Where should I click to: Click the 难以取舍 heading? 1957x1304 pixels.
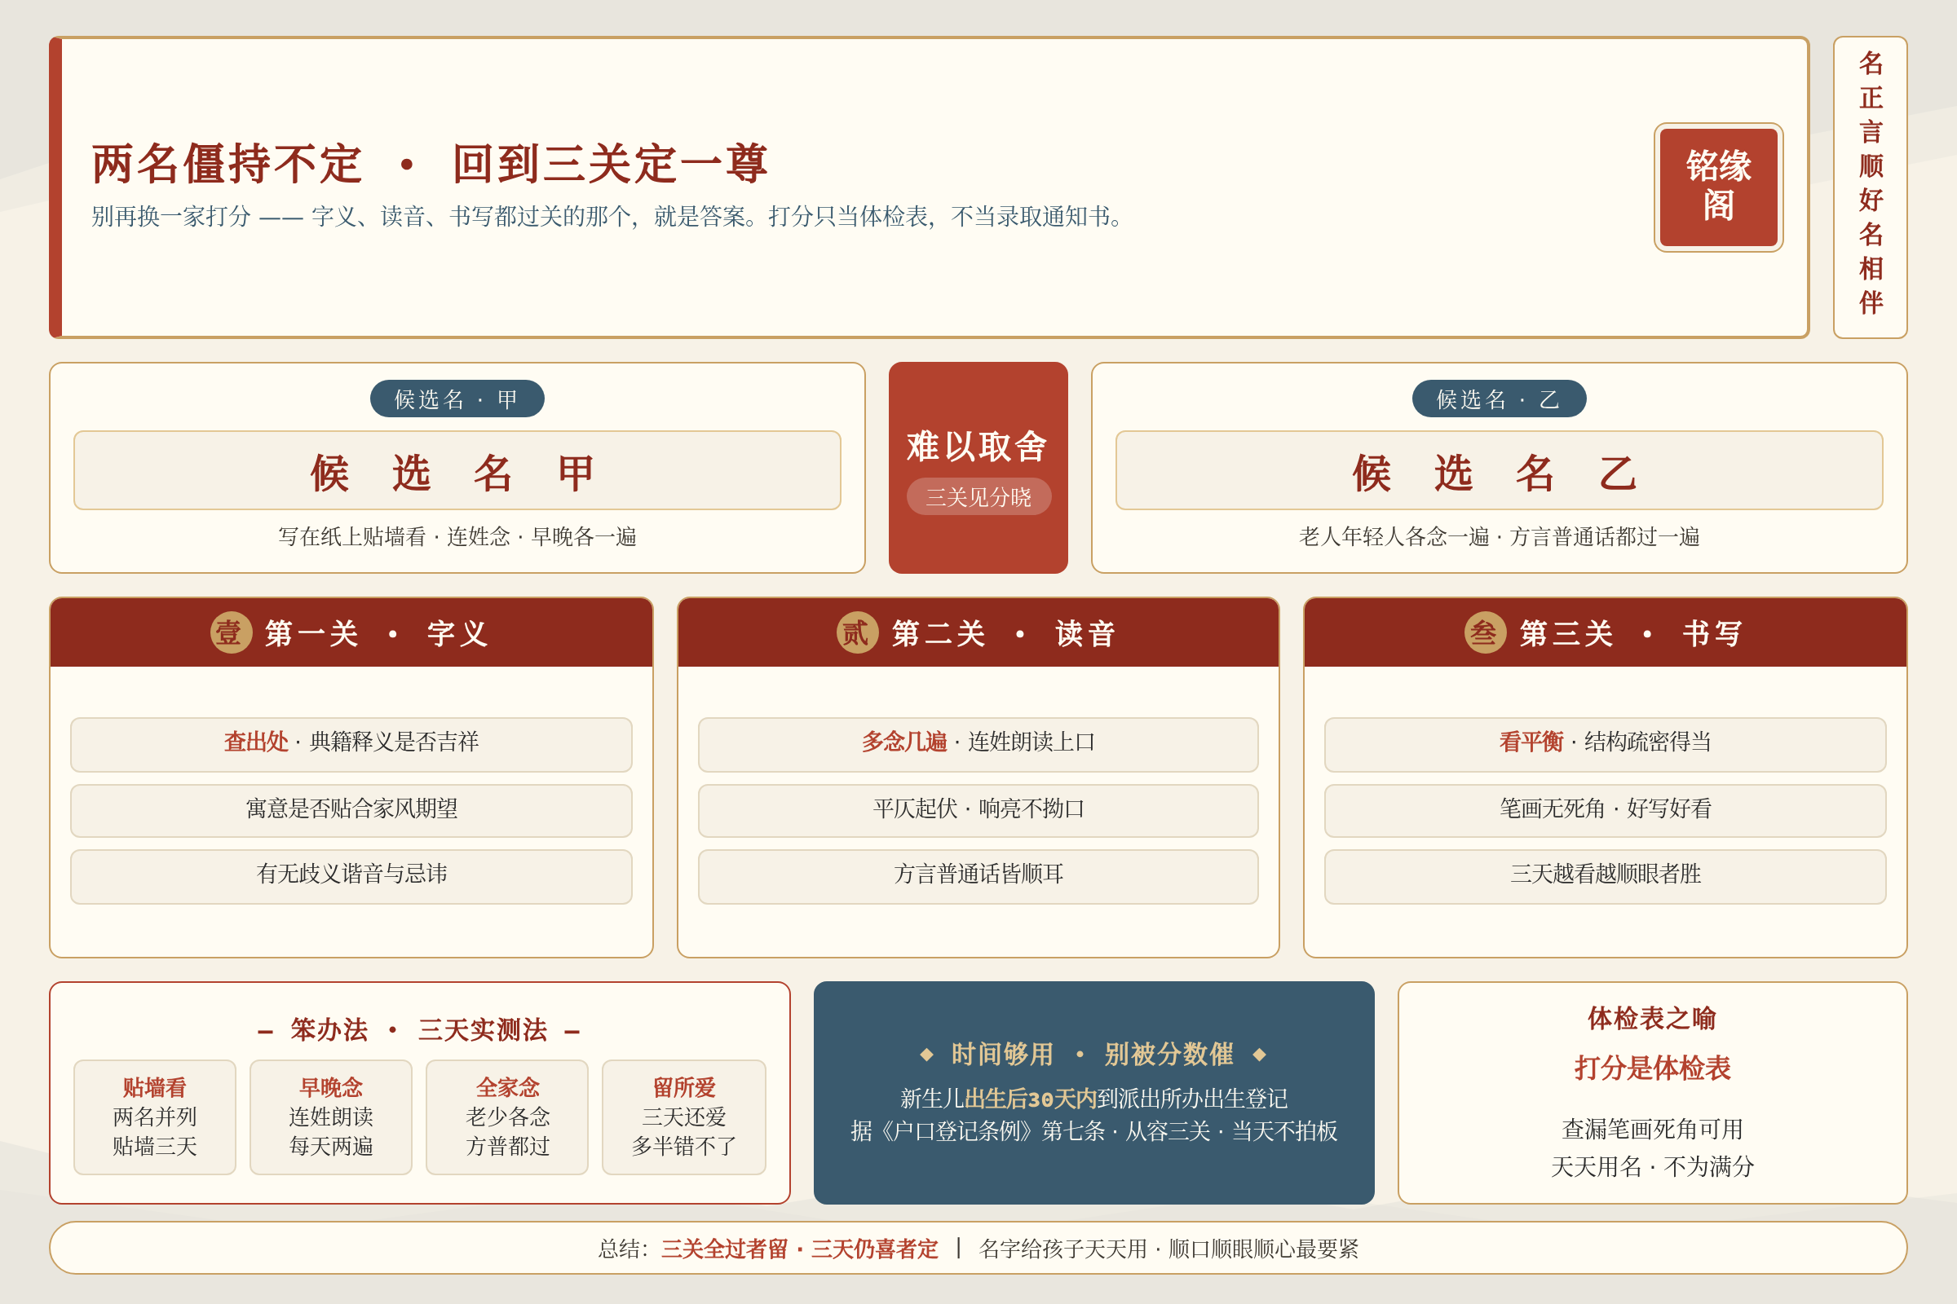point(978,446)
